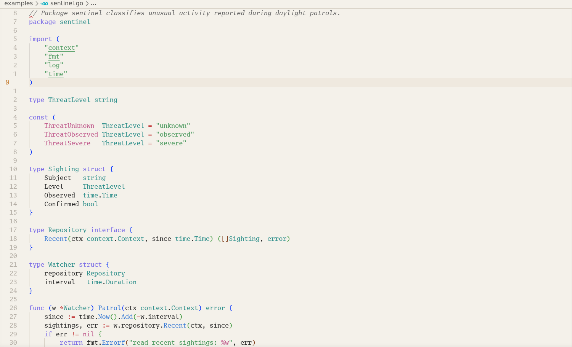
Task: Click the examples breadcrumb folder
Action: (x=19, y=3)
